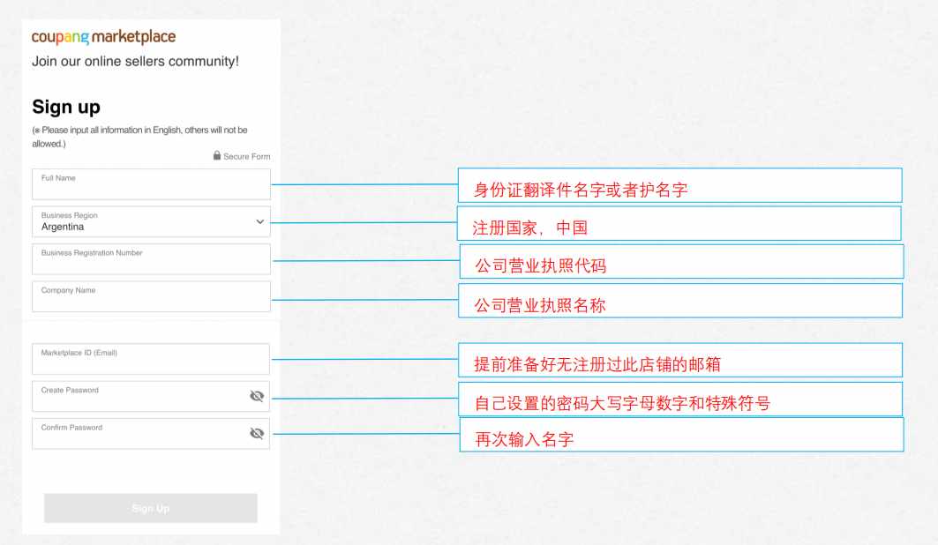This screenshot has height=545, width=938.
Task: Click into the Confirm Password field
Action: (151, 434)
